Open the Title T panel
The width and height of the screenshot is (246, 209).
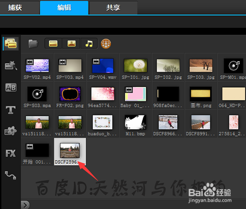tap(11, 109)
